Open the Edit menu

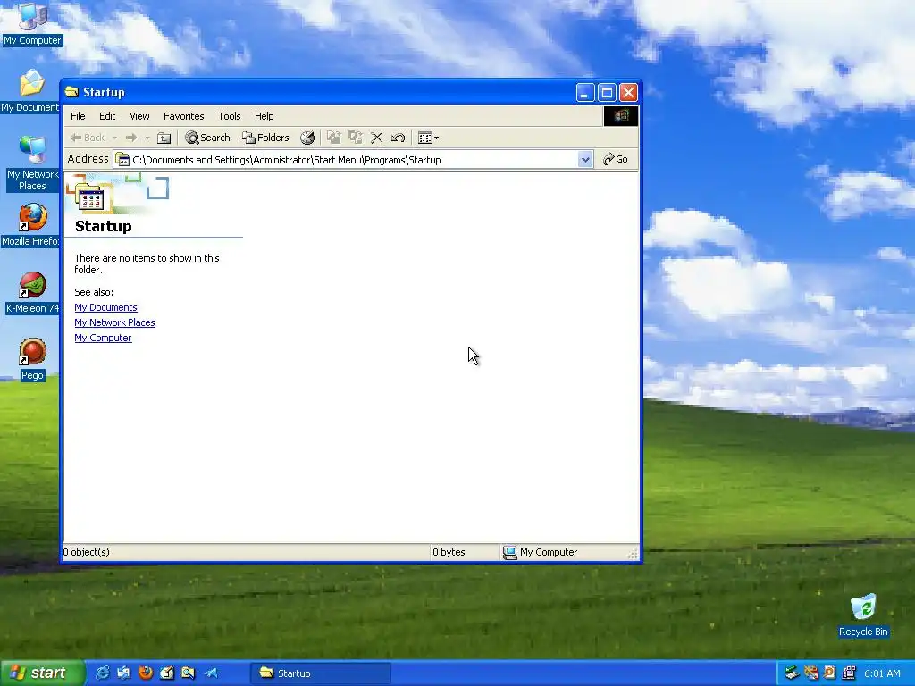point(107,116)
